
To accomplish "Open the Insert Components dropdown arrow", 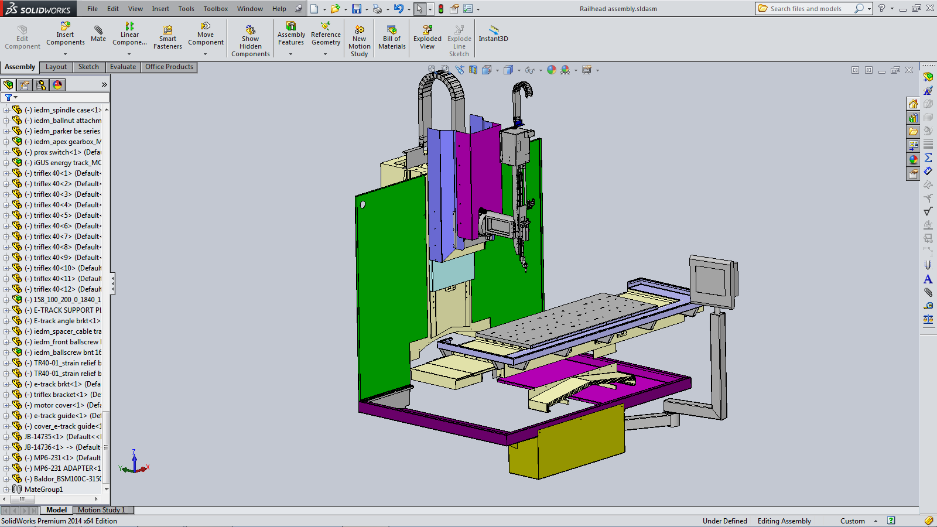I will pyautogui.click(x=66, y=54).
